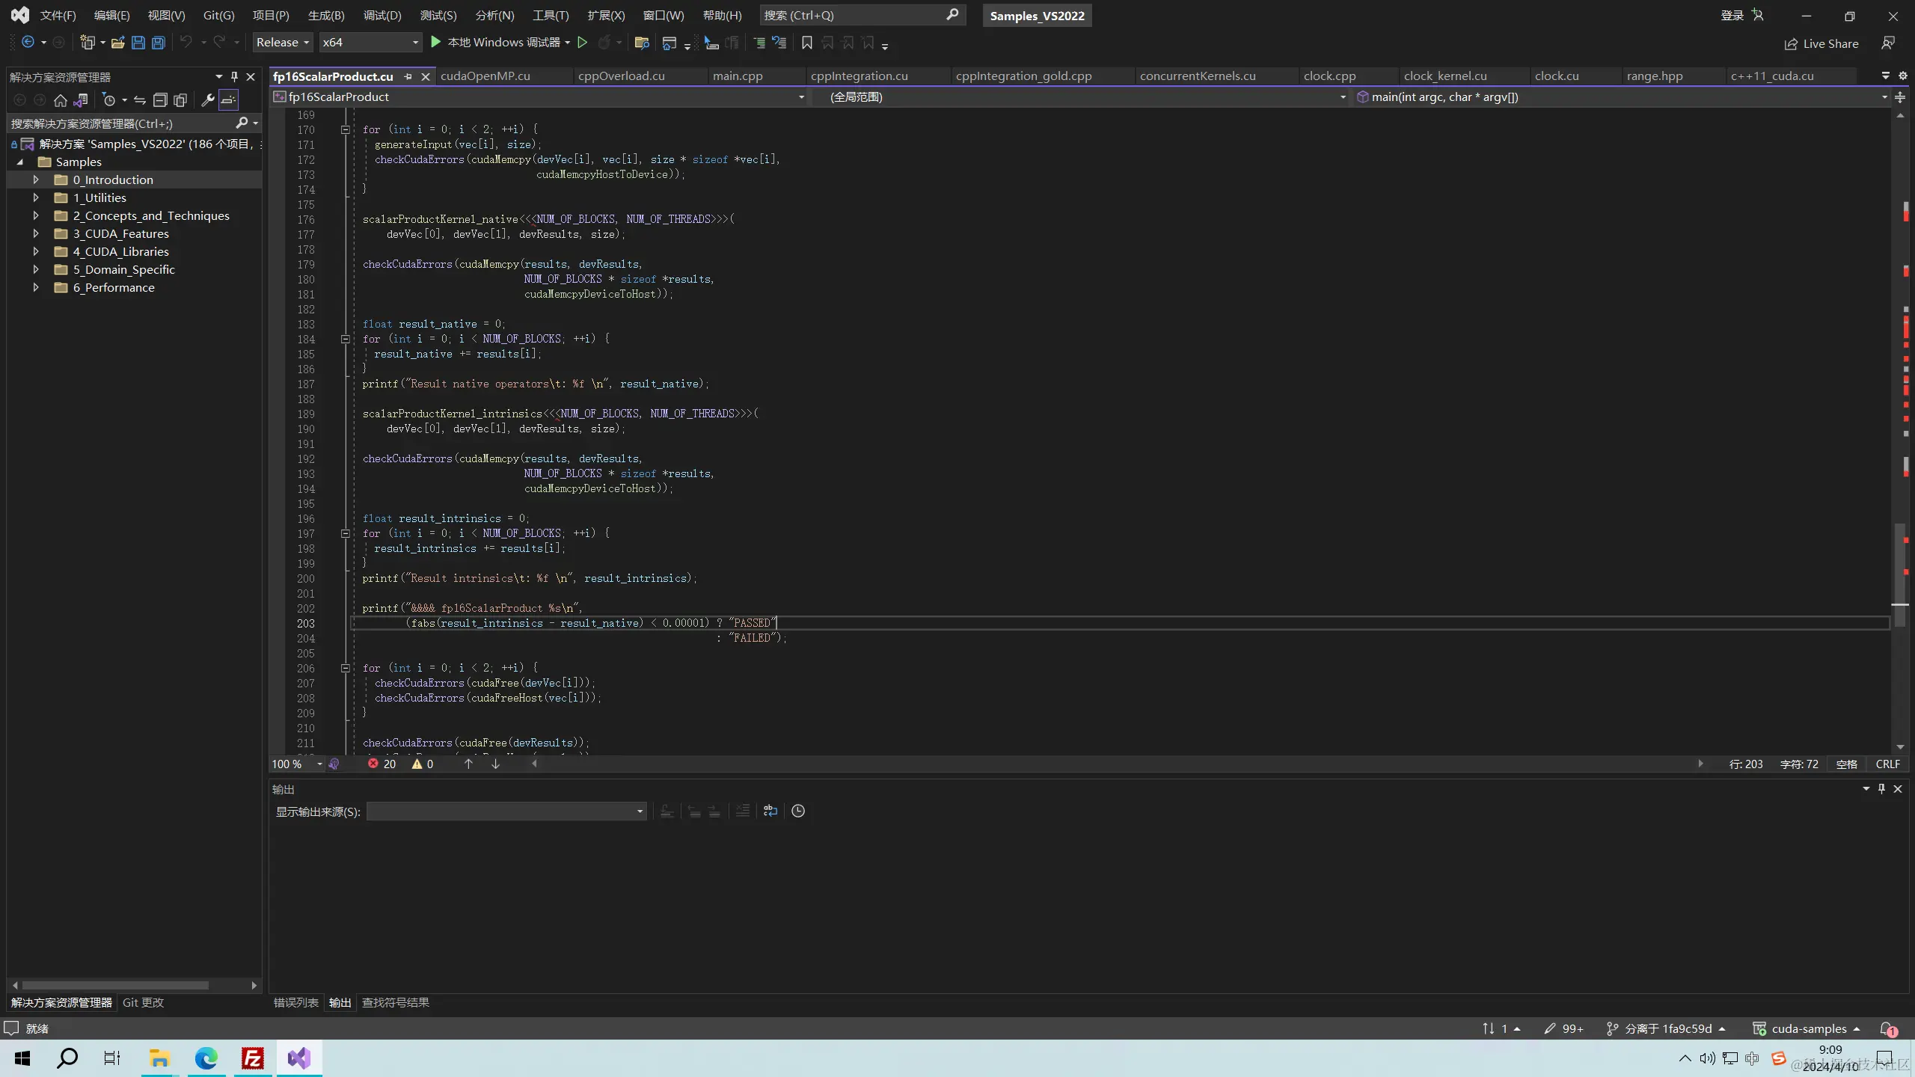Image resolution: width=1915 pixels, height=1077 pixels.
Task: Toggle auto-hide pin on Solution Explorer panel
Action: tap(234, 76)
